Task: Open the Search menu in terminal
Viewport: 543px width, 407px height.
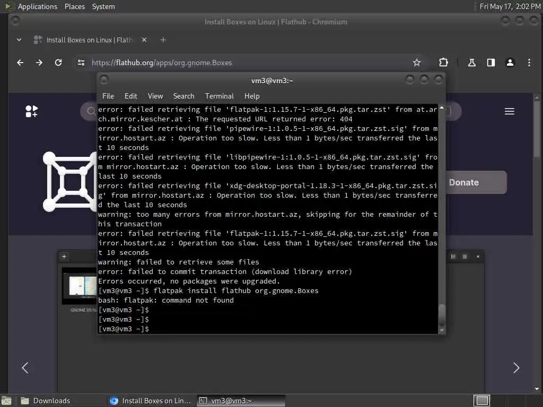Action: click(184, 96)
